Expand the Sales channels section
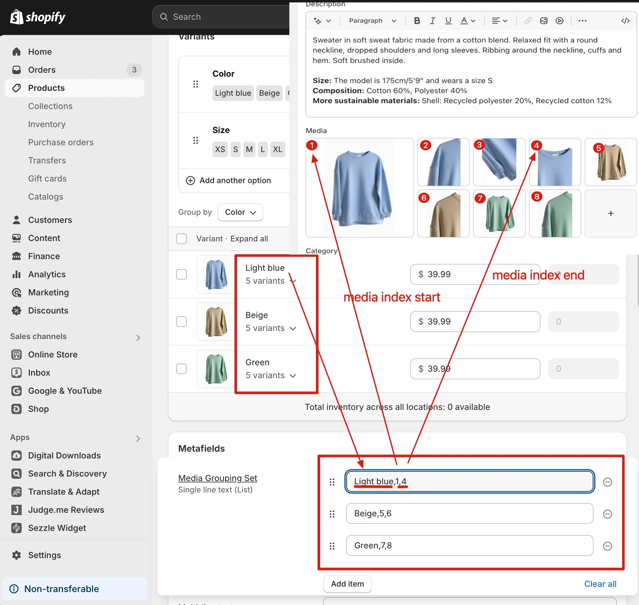This screenshot has width=639, height=605. (138, 337)
